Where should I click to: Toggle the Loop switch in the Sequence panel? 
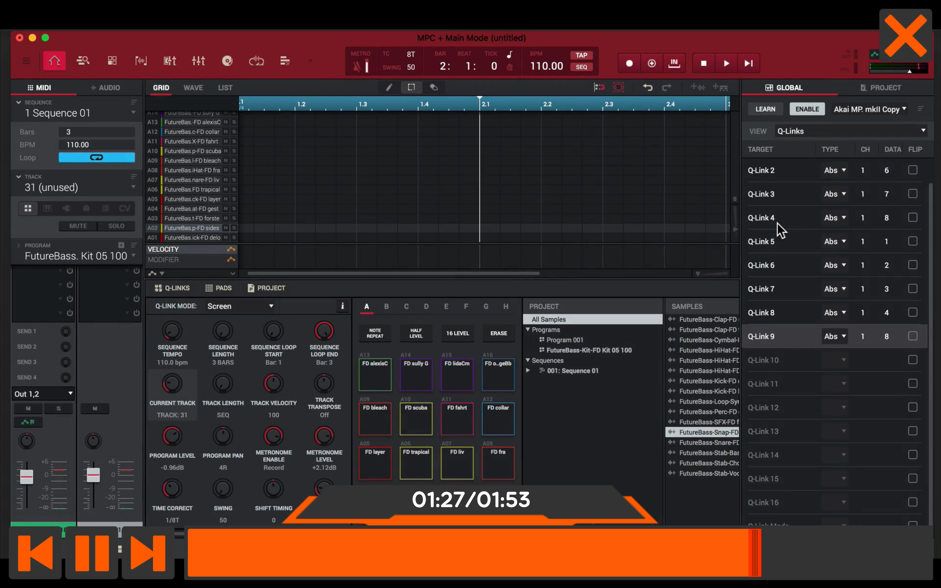coord(96,158)
